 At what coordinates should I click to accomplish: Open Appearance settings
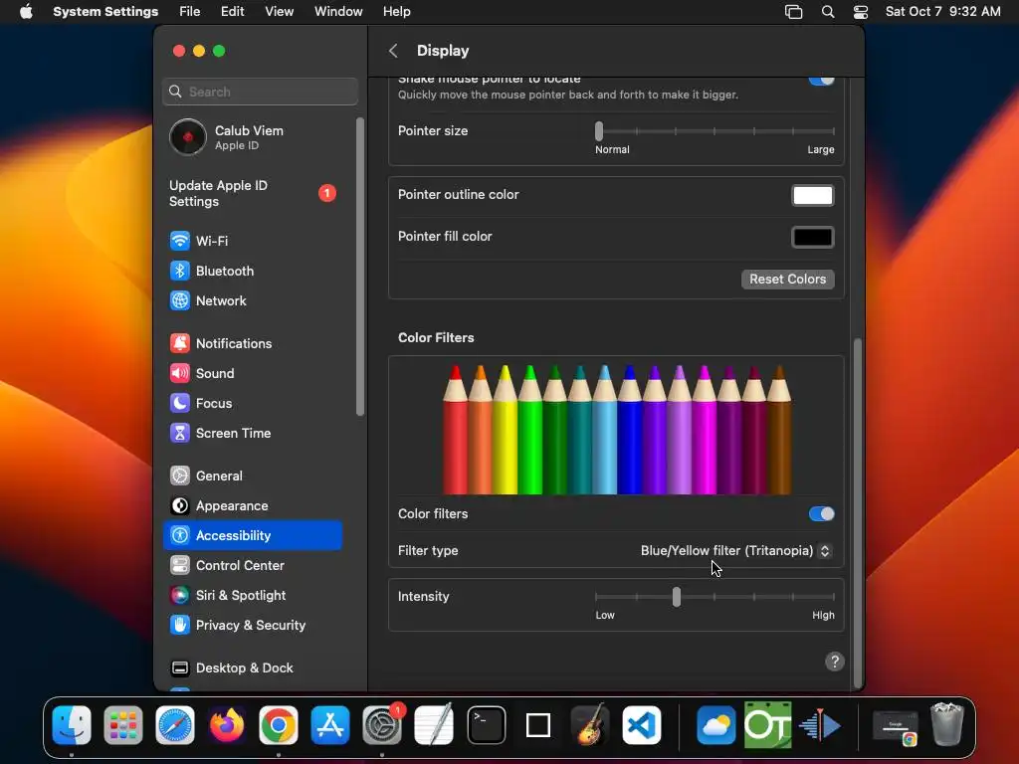[252, 506]
